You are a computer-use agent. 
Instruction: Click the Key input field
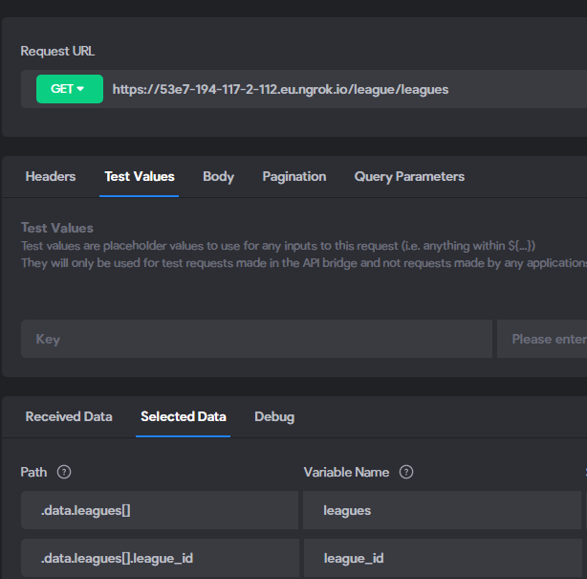(256, 339)
